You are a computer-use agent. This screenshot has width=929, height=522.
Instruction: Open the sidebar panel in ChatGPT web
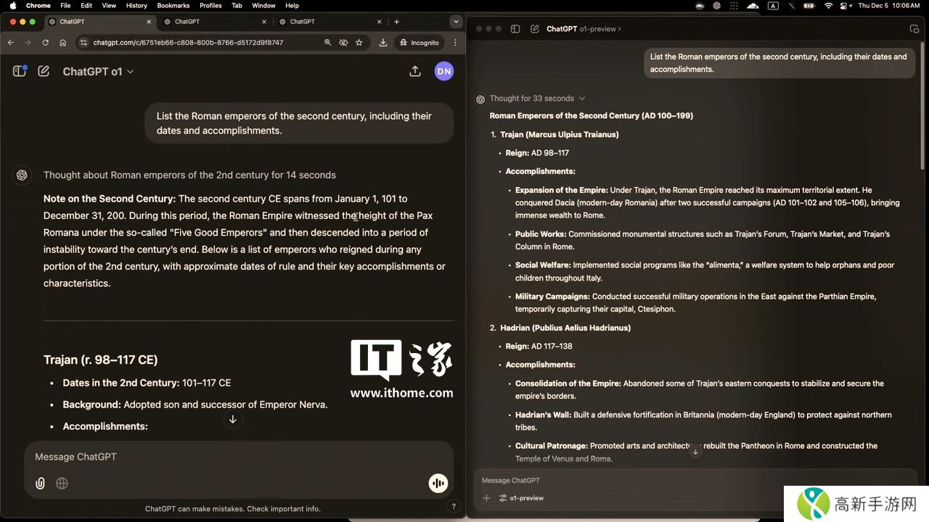coord(20,71)
